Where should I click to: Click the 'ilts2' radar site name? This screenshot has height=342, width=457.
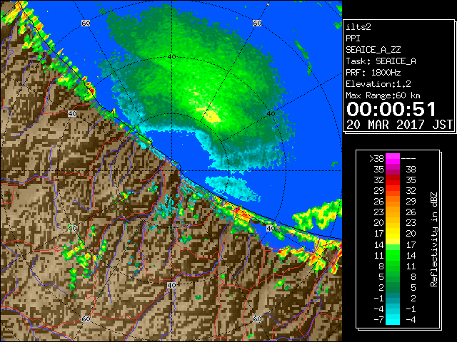(x=358, y=27)
